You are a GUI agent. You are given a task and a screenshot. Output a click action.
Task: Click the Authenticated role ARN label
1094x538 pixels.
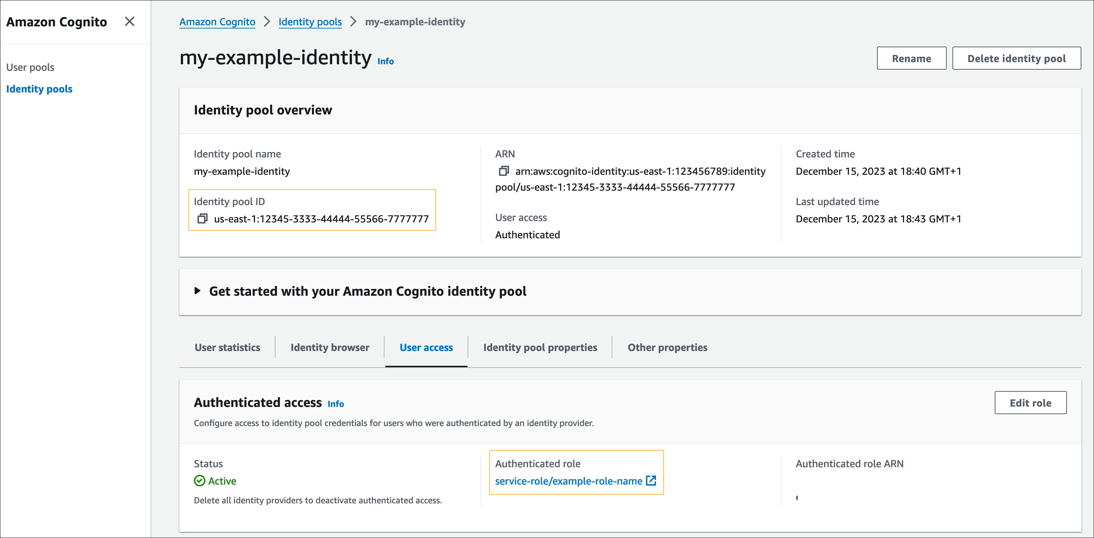[x=849, y=464]
